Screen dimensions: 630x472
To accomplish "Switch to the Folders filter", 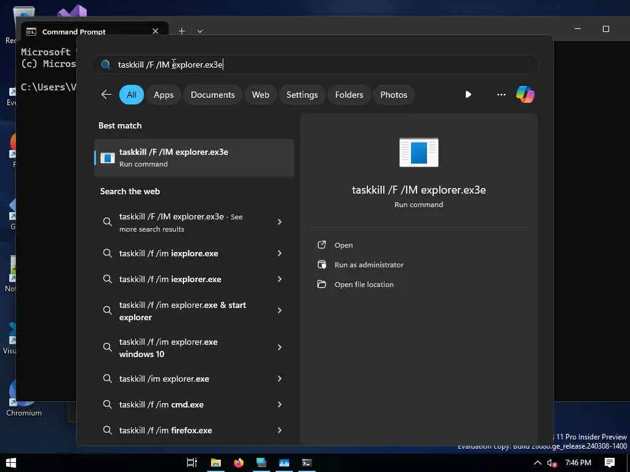I will [349, 95].
